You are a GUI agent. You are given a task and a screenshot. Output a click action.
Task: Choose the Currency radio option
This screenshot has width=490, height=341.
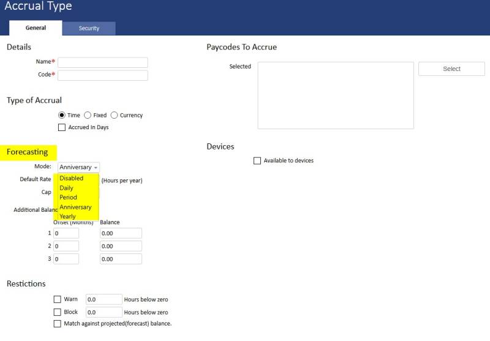point(115,115)
